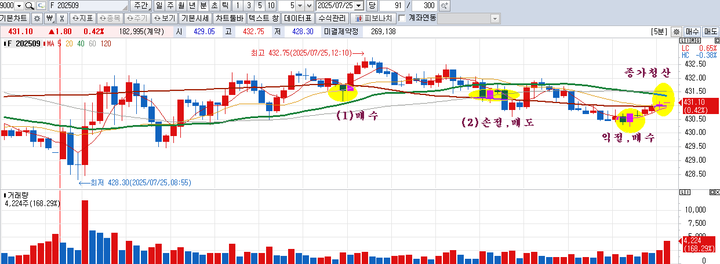Click the 269,138 open interest value
720x264 pixels.
point(382,31)
